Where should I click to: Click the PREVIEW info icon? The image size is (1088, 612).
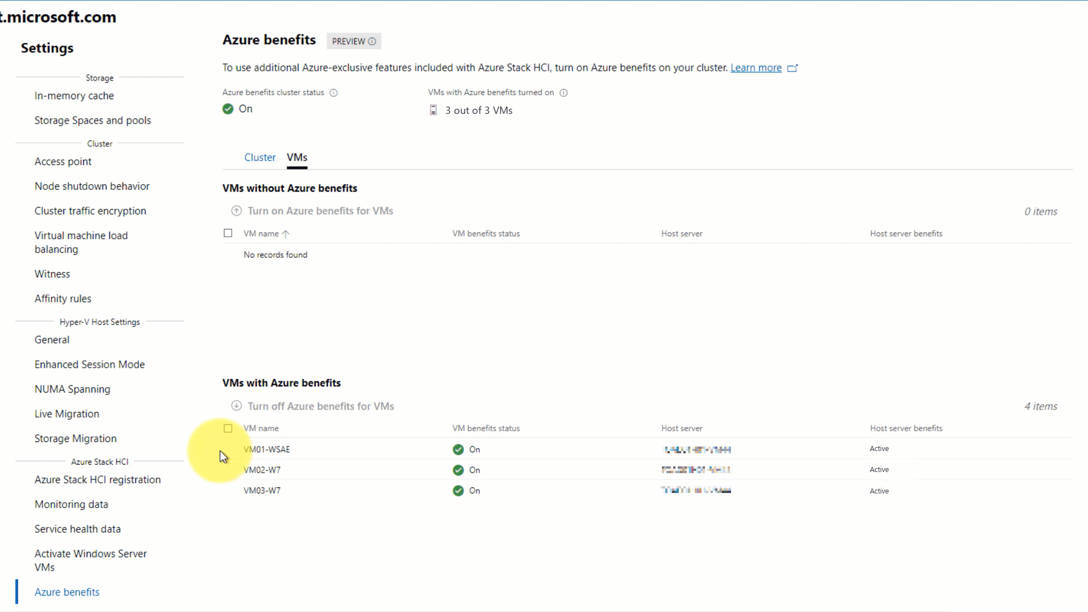373,41
